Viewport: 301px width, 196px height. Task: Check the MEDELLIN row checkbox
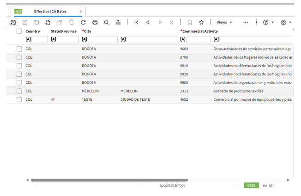coord(19,91)
